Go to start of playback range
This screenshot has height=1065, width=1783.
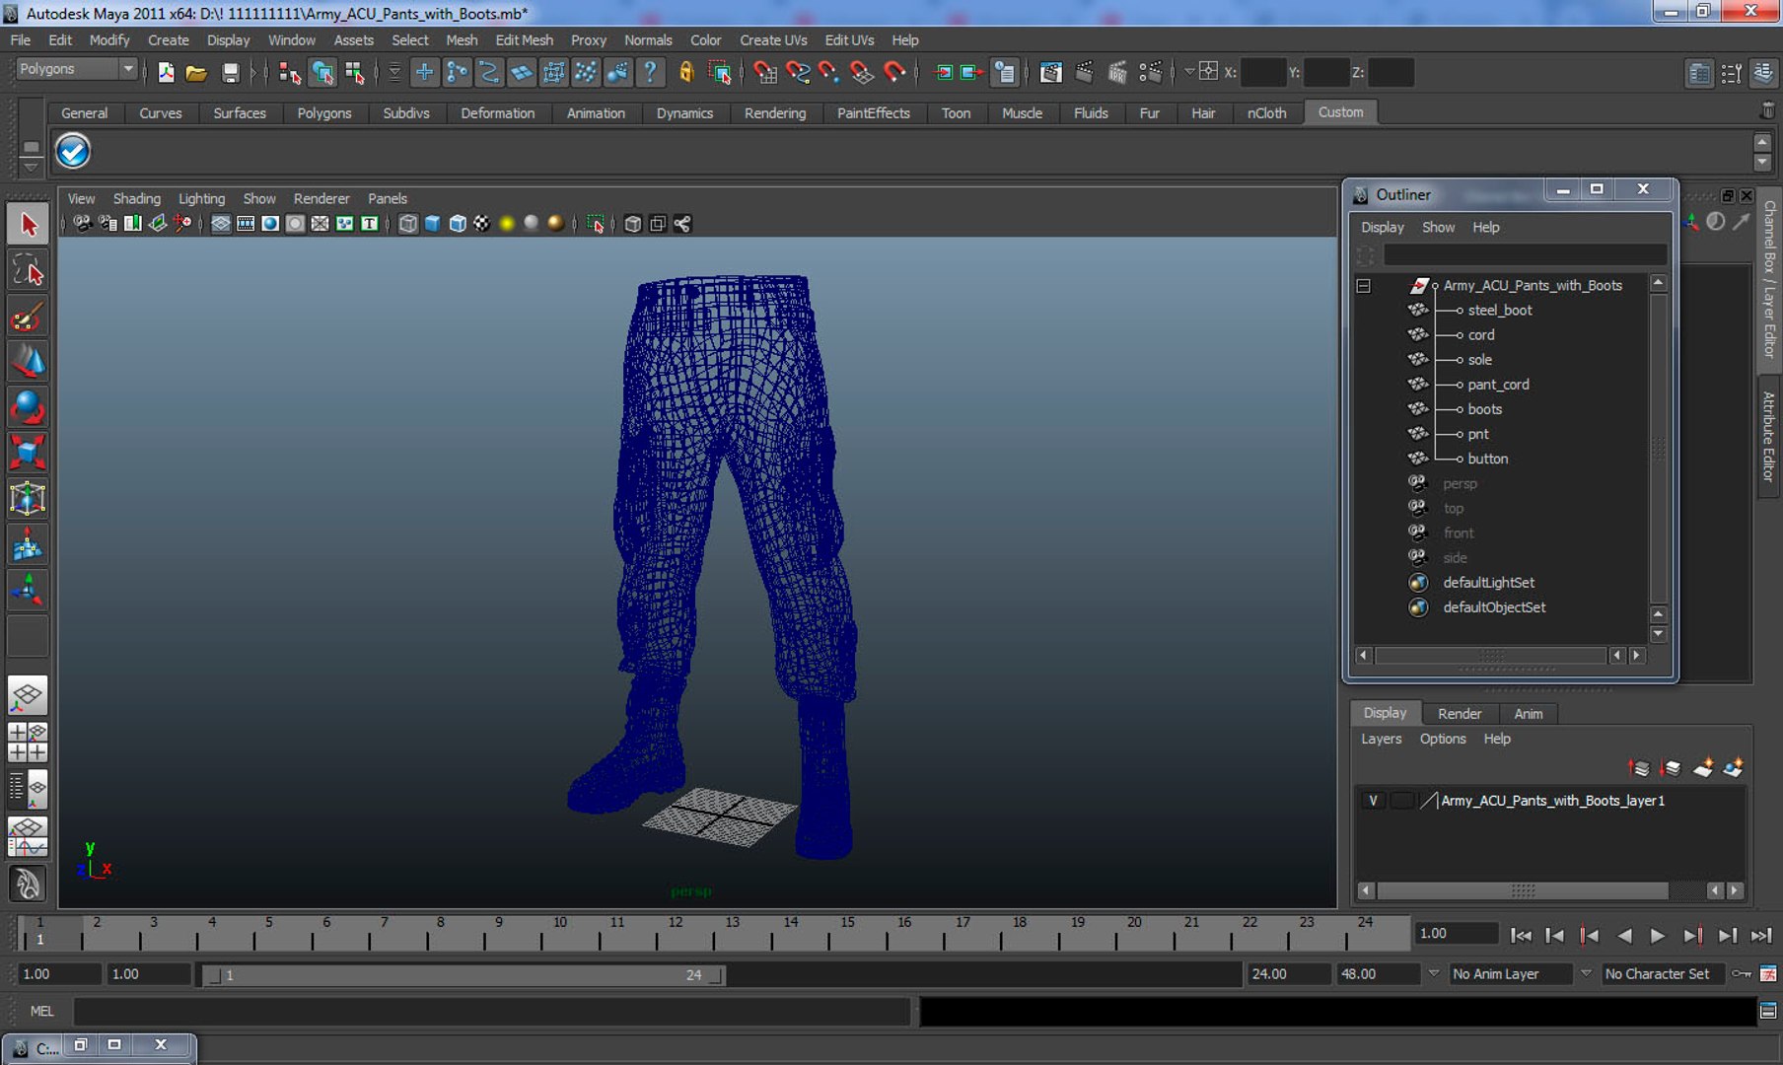pyautogui.click(x=1521, y=936)
